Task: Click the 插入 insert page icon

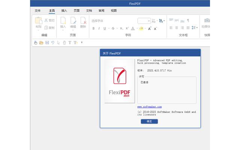Action: coord(63,21)
